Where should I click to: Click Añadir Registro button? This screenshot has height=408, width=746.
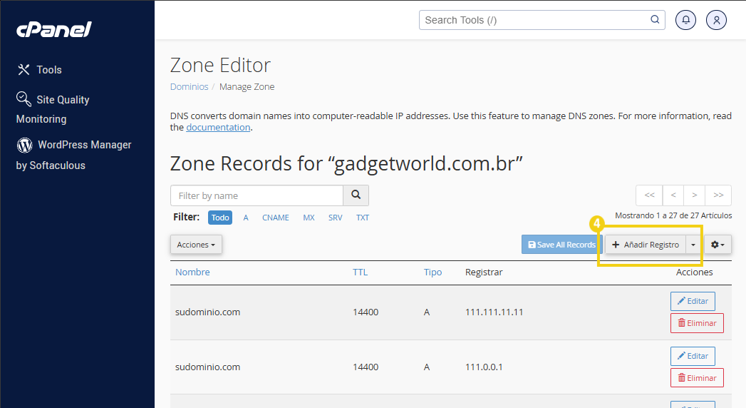pyautogui.click(x=646, y=244)
